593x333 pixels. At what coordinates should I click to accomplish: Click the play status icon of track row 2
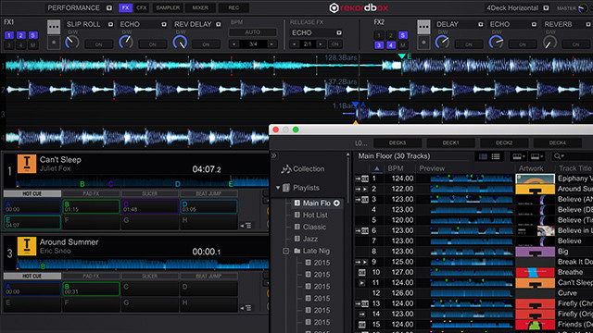(365, 189)
